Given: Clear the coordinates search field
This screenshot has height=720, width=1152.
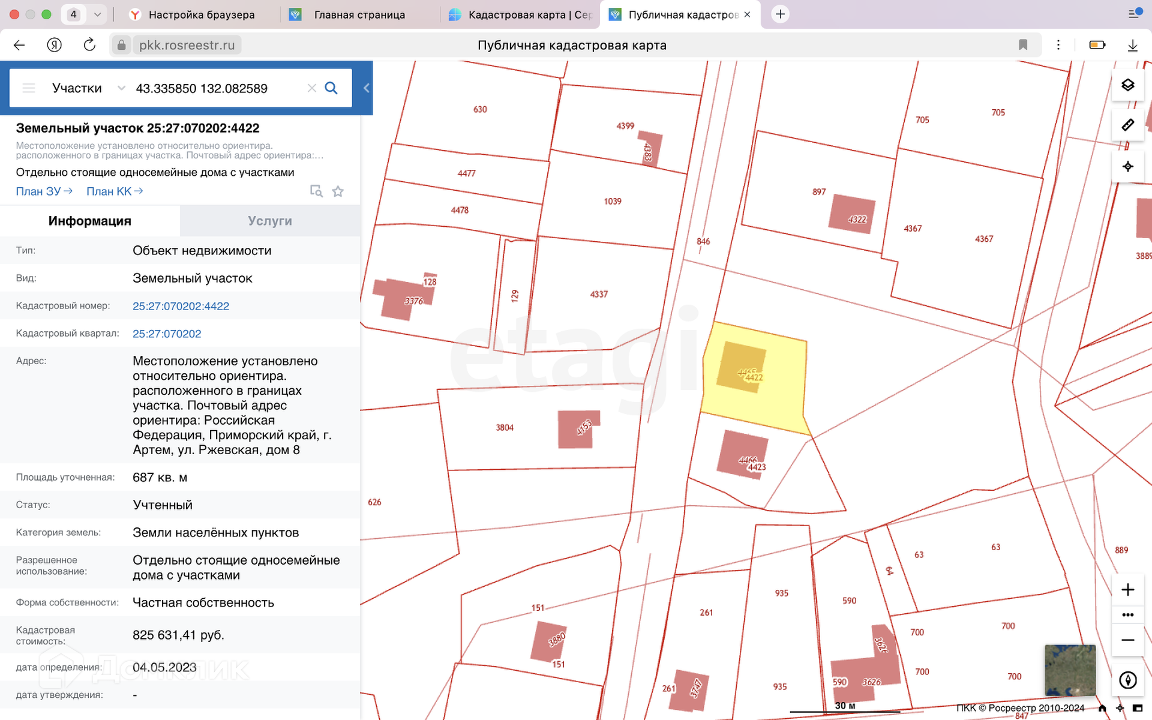Looking at the screenshot, I should tap(311, 88).
